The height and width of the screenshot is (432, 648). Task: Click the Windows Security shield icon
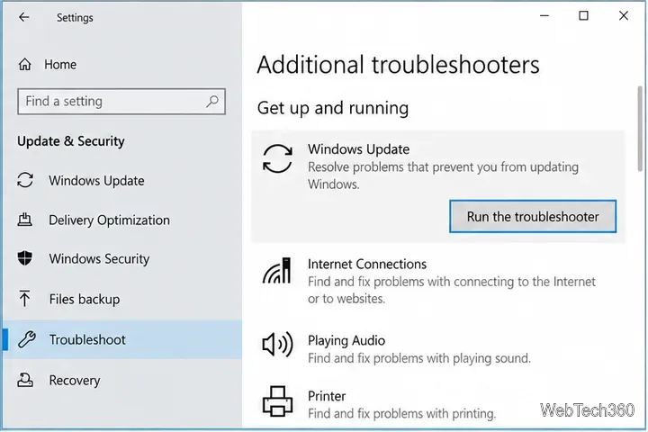tap(25, 258)
